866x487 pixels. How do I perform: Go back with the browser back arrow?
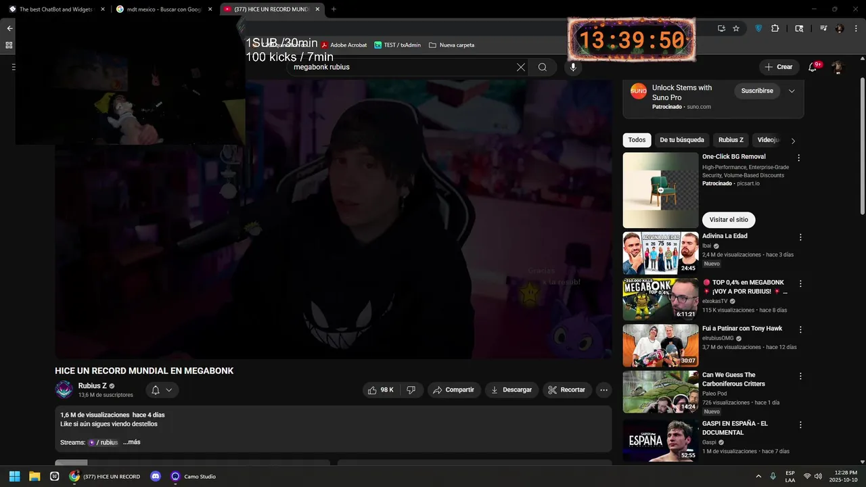(x=9, y=28)
